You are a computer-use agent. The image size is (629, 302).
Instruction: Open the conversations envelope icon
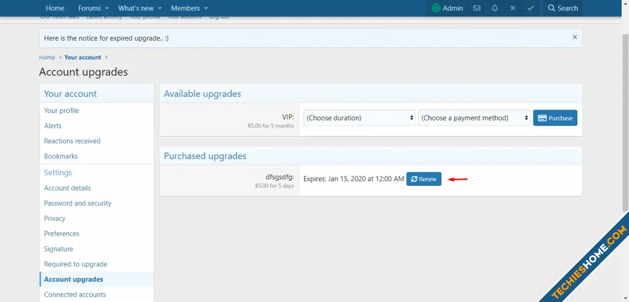477,8
